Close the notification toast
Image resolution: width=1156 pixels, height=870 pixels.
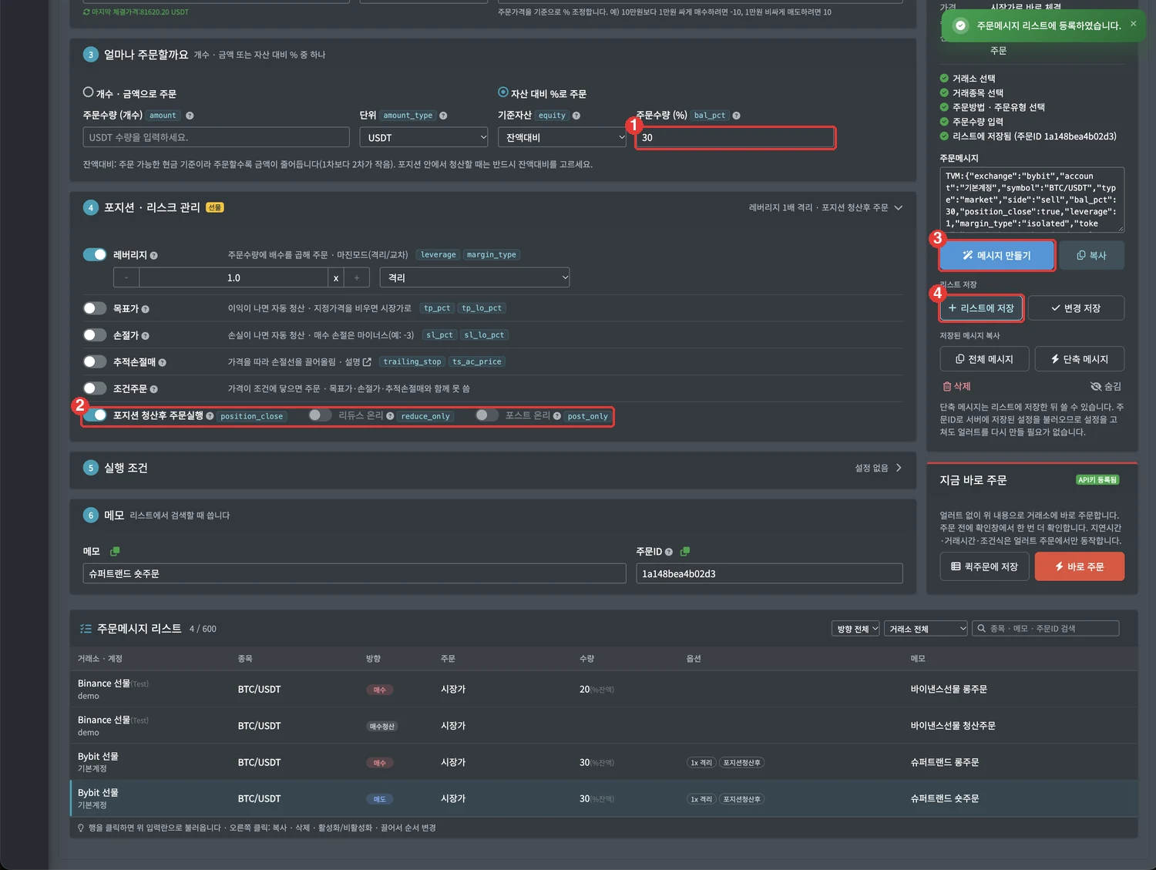tap(1134, 24)
